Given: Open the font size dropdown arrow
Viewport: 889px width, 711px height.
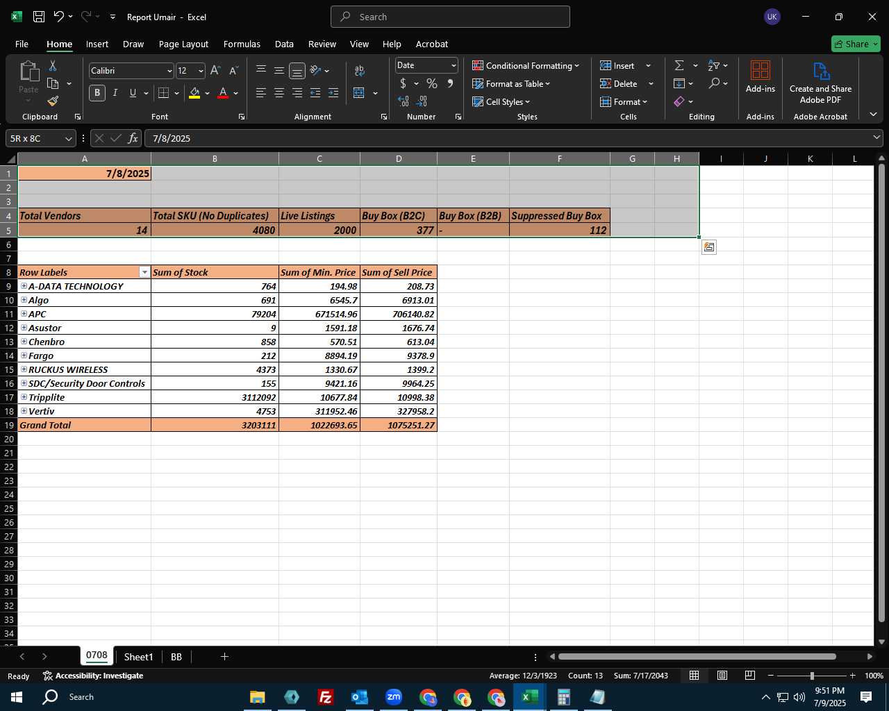Looking at the screenshot, I should click(201, 71).
